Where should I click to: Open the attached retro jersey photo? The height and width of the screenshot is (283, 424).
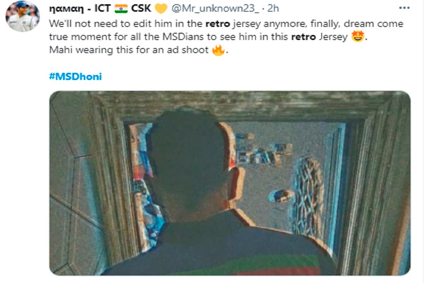(x=230, y=183)
